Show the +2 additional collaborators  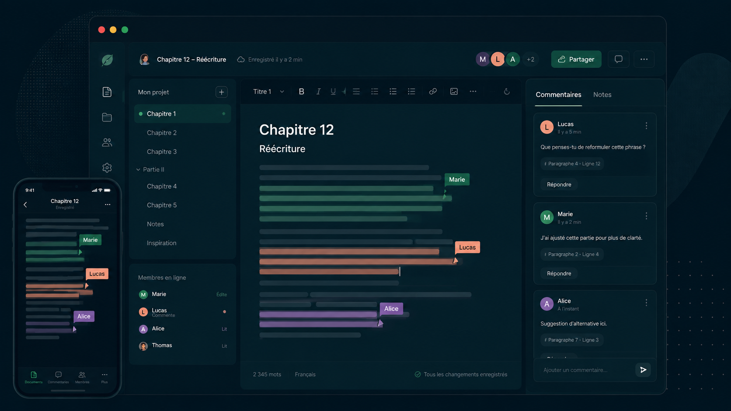coord(530,59)
